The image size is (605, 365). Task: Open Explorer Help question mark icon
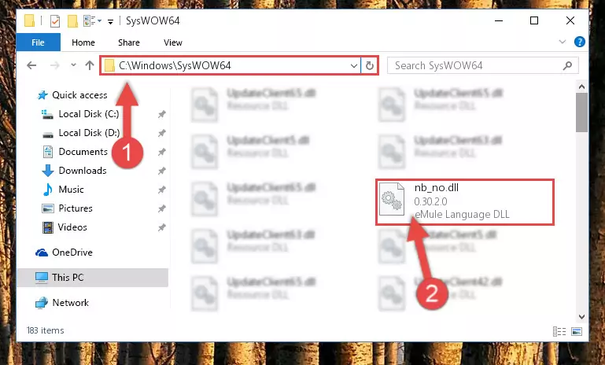tap(580, 42)
